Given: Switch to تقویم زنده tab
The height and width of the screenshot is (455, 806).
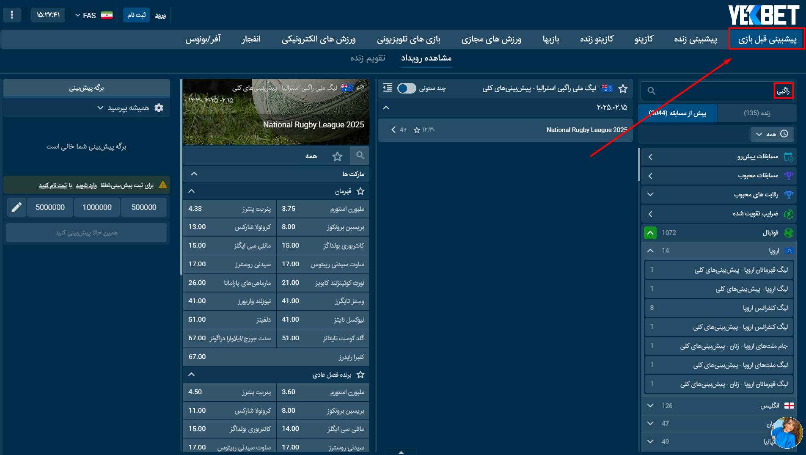Looking at the screenshot, I should [x=368, y=58].
